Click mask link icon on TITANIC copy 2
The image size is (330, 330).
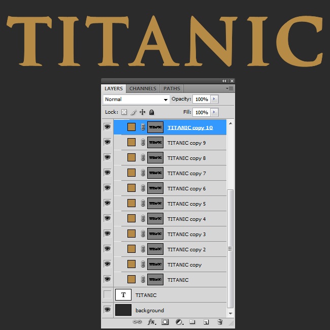[143, 249]
